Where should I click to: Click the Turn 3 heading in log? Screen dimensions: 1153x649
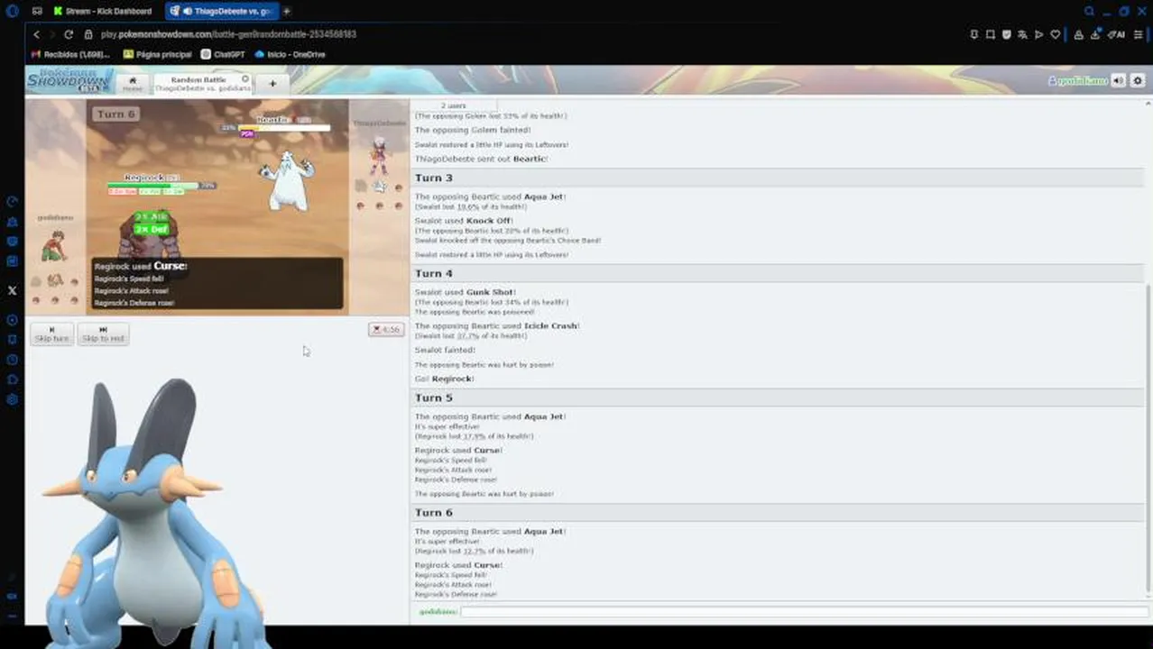433,178
